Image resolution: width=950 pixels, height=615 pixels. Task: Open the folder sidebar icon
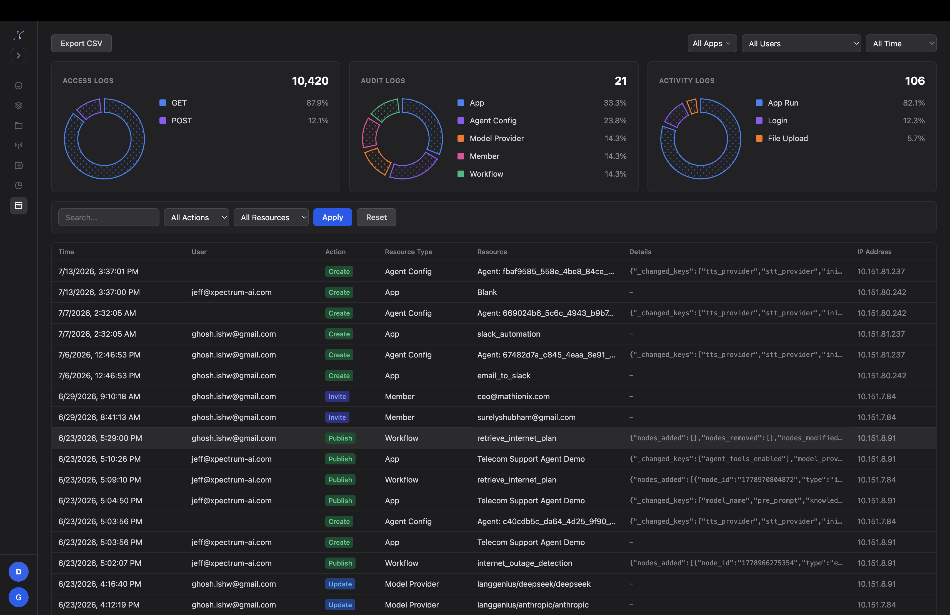point(18,126)
